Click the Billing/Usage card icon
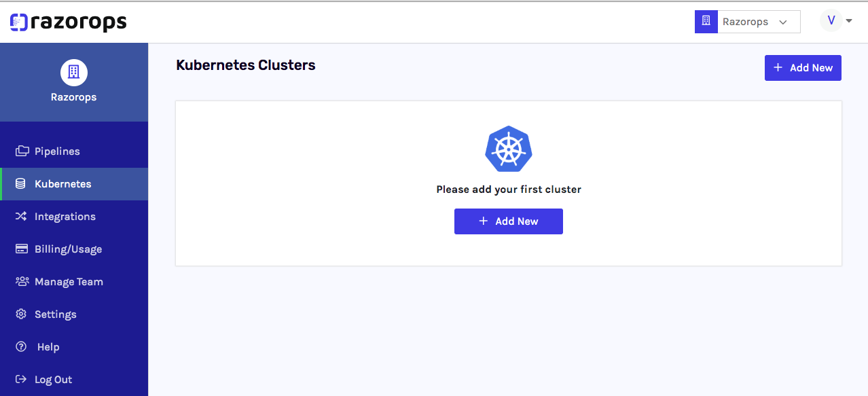The image size is (868, 396). tap(22, 249)
